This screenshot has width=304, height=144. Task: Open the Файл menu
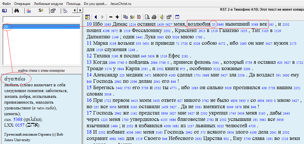[x=7, y=4]
